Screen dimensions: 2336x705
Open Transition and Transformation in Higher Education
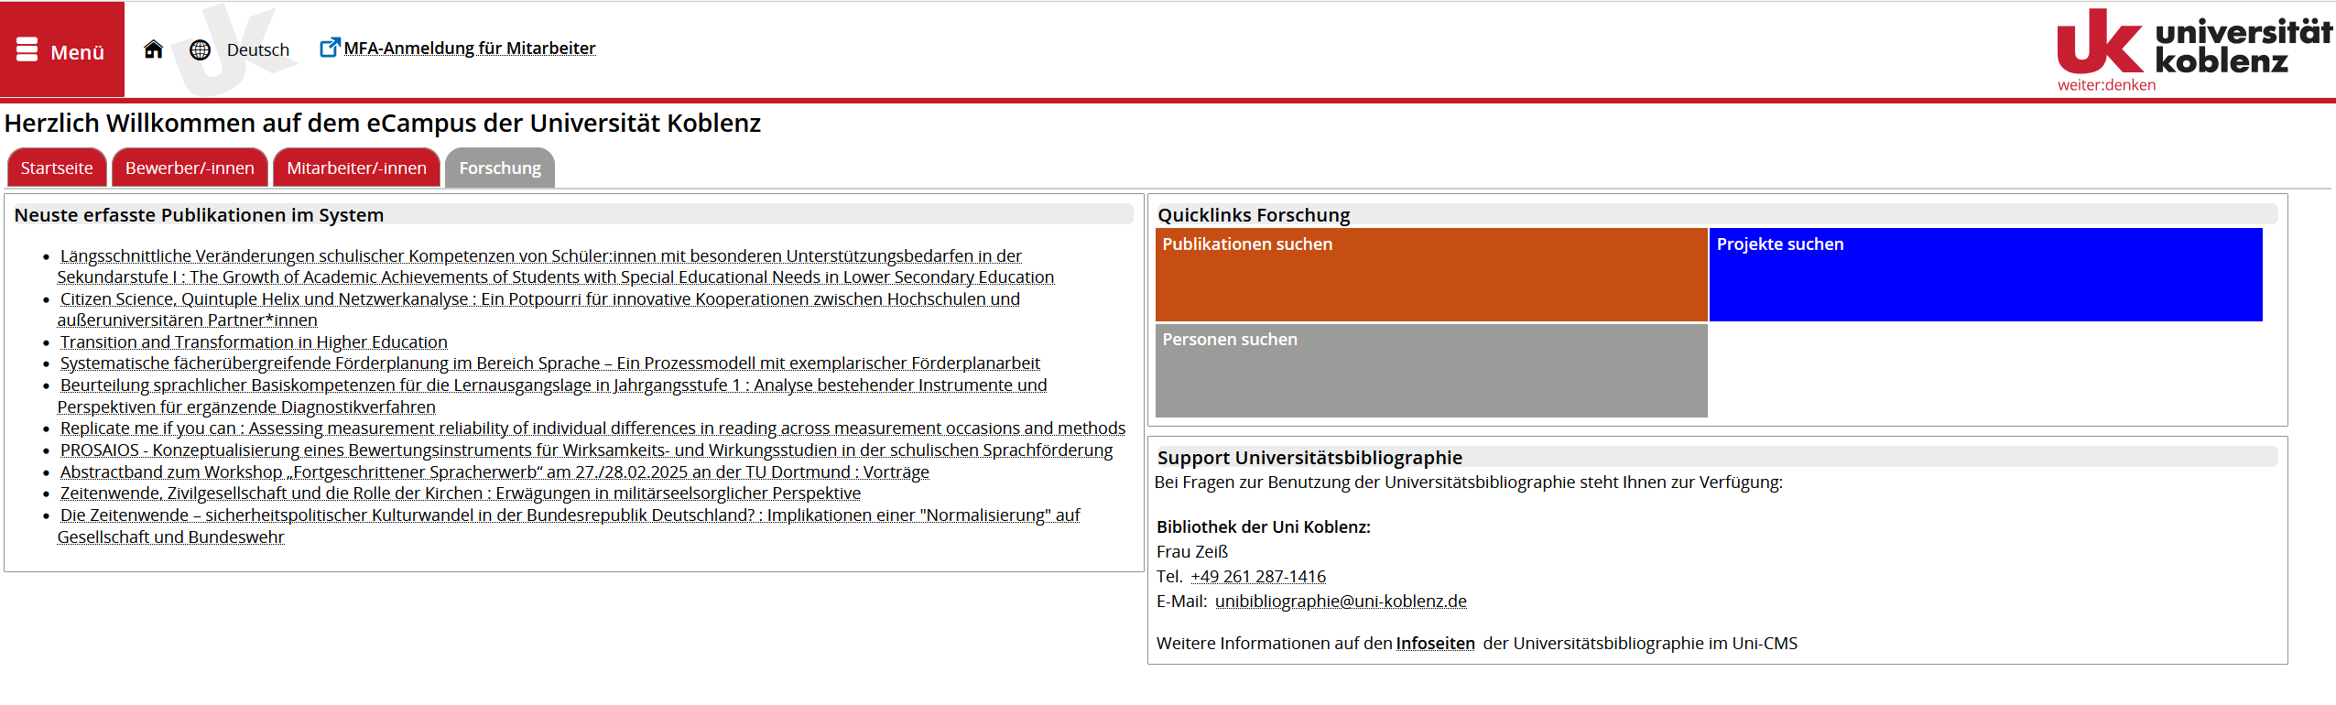point(254,342)
